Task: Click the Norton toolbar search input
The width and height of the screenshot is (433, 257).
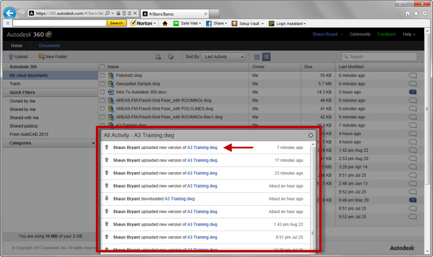Action: 59,23
